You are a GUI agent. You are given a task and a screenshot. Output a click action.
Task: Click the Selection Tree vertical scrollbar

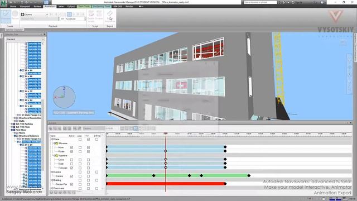coord(43,135)
